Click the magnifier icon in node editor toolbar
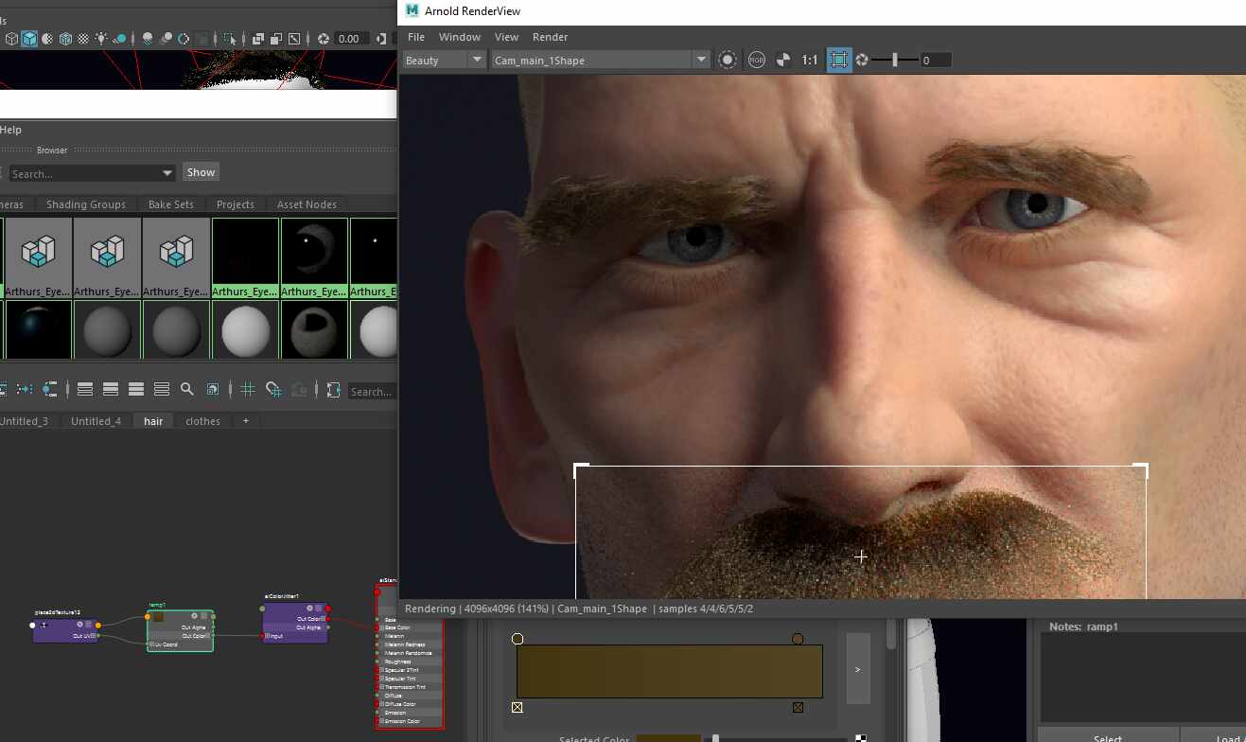 click(x=187, y=389)
